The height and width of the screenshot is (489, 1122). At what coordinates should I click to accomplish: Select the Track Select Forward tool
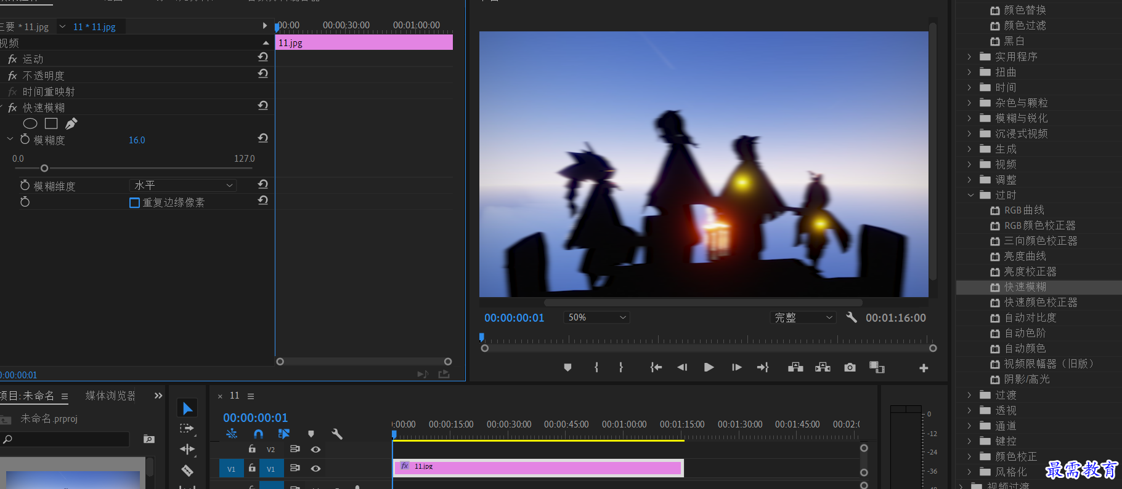pos(187,428)
